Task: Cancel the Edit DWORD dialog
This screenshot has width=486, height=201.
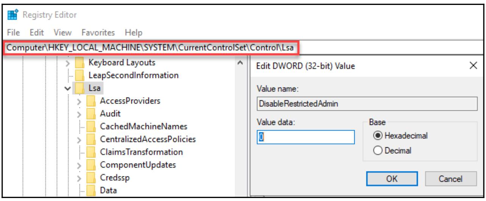Action: [444, 178]
